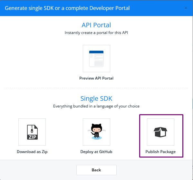Click the 'Deploy at GitHub' label
This screenshot has width=193, height=180.
coord(96,152)
